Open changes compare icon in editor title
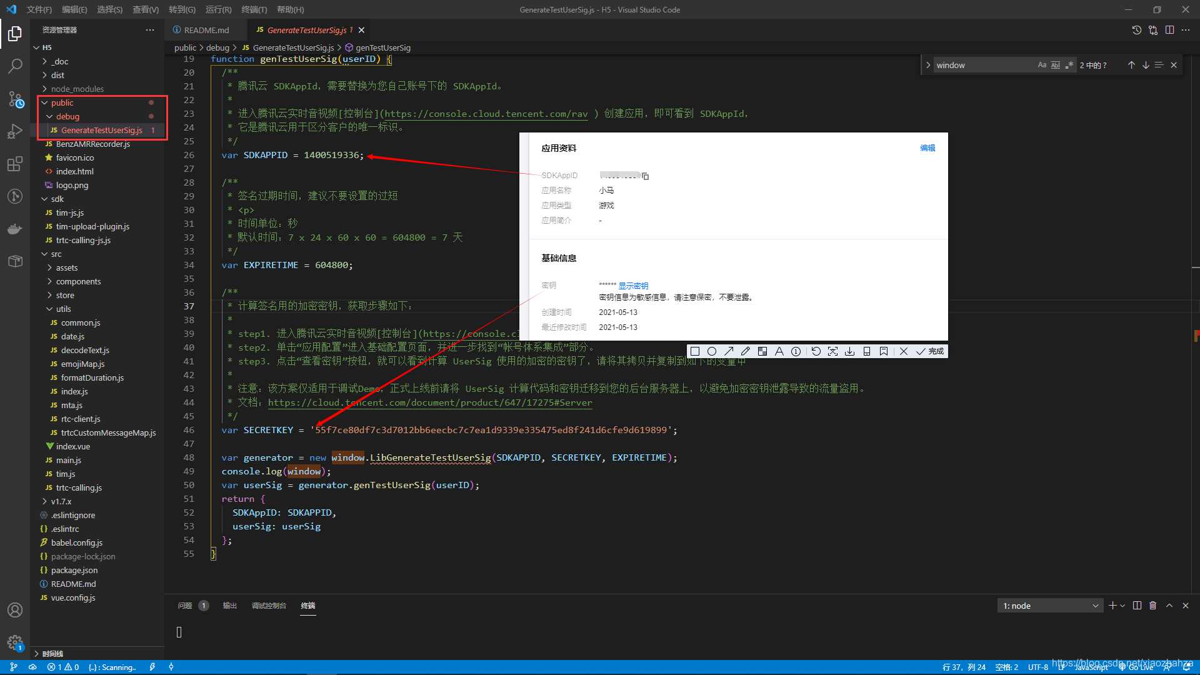The width and height of the screenshot is (1200, 675). click(1153, 30)
